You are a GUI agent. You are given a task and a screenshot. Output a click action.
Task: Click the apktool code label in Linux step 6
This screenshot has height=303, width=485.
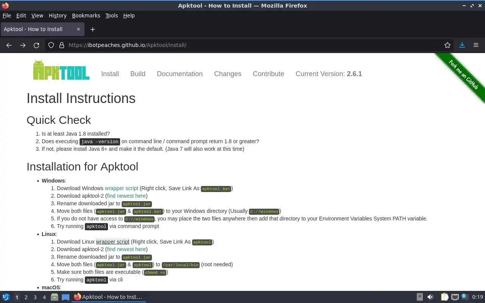pos(96,280)
